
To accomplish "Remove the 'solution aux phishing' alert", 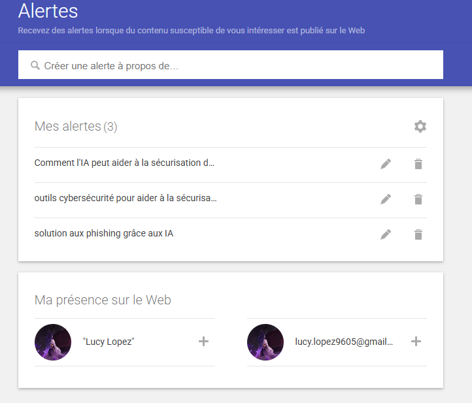I will click(x=418, y=234).
